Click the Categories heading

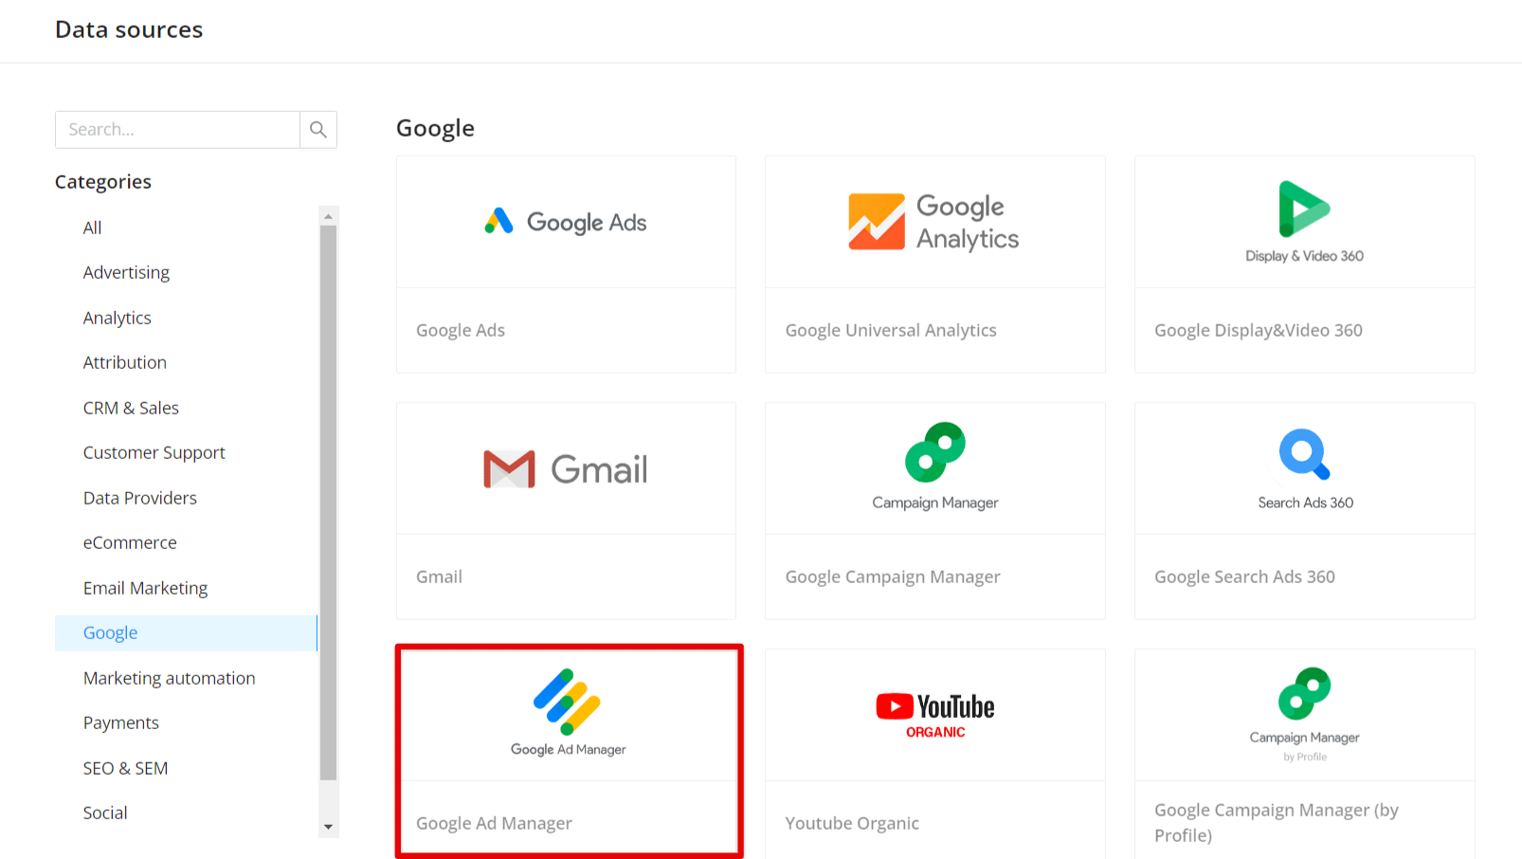[103, 181]
